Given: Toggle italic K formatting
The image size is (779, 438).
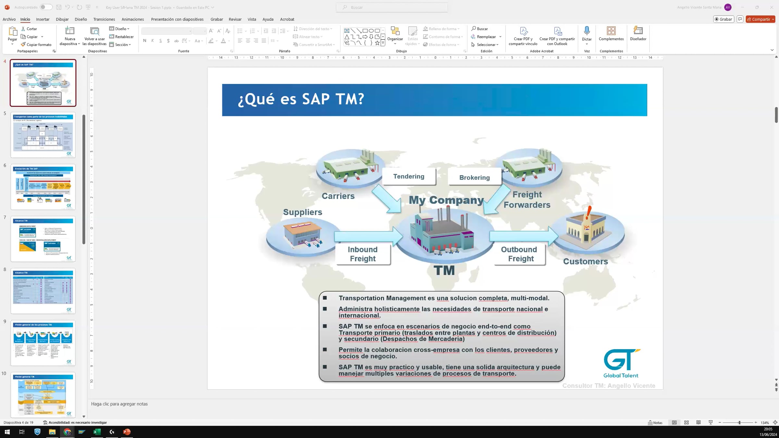Looking at the screenshot, I should [153, 41].
